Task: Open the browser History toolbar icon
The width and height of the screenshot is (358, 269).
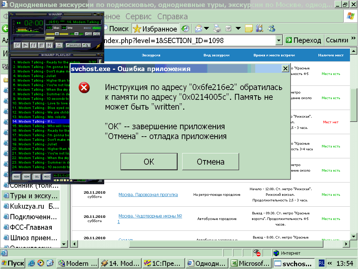Action: 185,29
